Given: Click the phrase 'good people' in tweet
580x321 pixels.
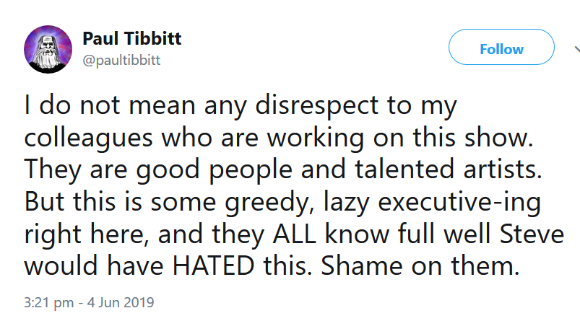Looking at the screenshot, I should (x=215, y=171).
